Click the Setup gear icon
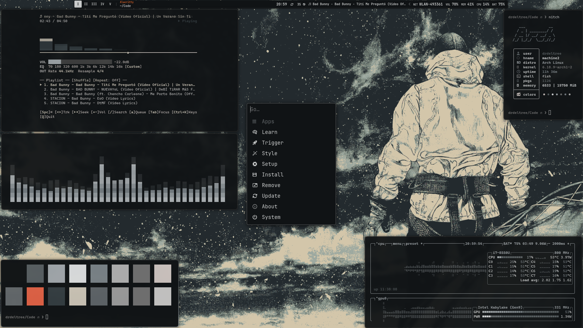This screenshot has height=328, width=583. [x=255, y=164]
